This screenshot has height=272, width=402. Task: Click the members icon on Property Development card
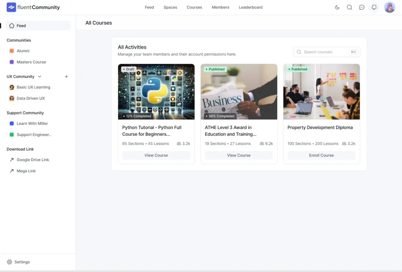[344, 144]
